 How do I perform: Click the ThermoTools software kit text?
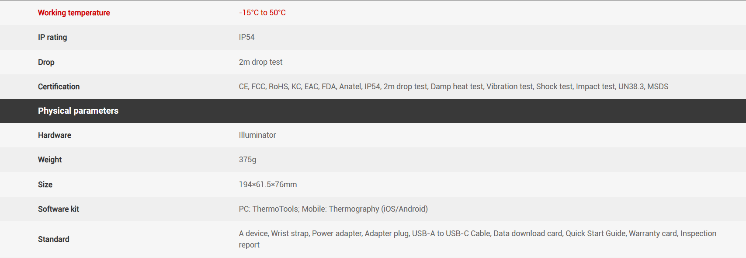[275, 209]
